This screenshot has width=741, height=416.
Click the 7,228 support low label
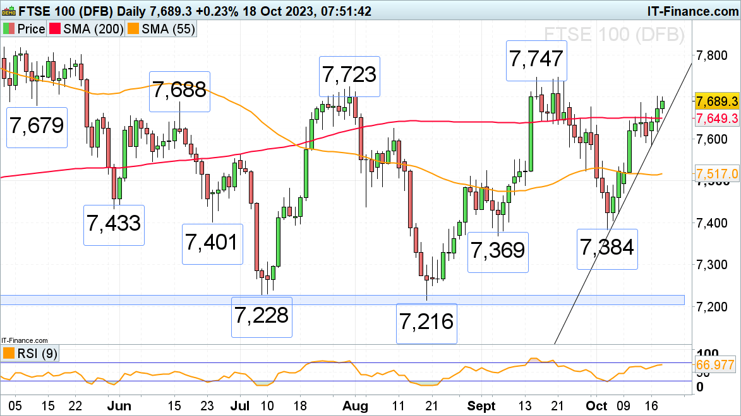point(262,316)
